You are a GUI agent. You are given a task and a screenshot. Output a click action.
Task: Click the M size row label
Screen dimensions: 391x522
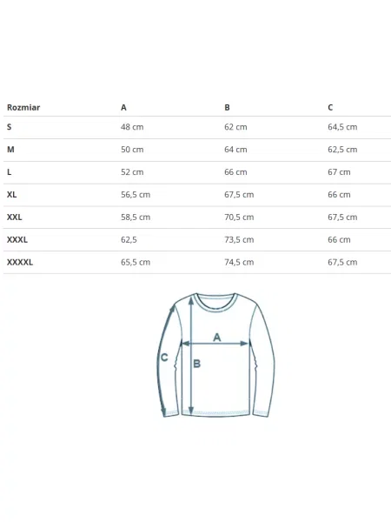(x=10, y=150)
